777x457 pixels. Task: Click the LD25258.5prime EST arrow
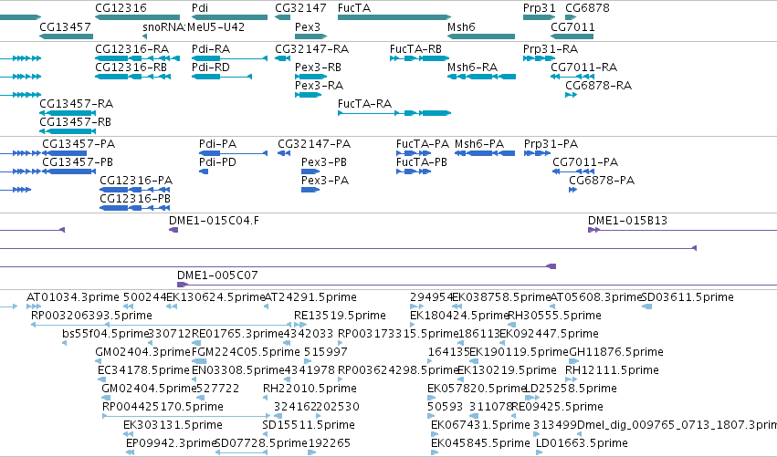[532, 398]
